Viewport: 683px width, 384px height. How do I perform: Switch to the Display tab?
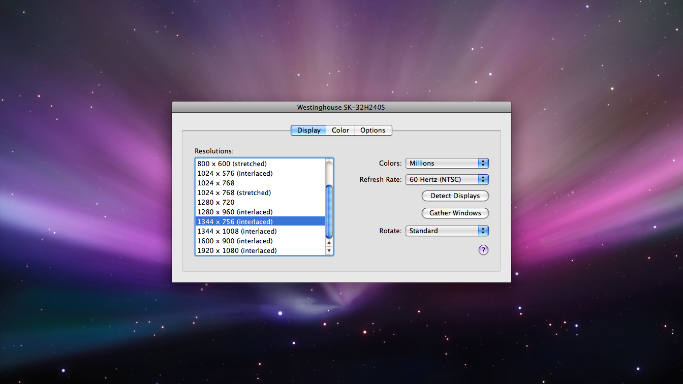click(308, 131)
